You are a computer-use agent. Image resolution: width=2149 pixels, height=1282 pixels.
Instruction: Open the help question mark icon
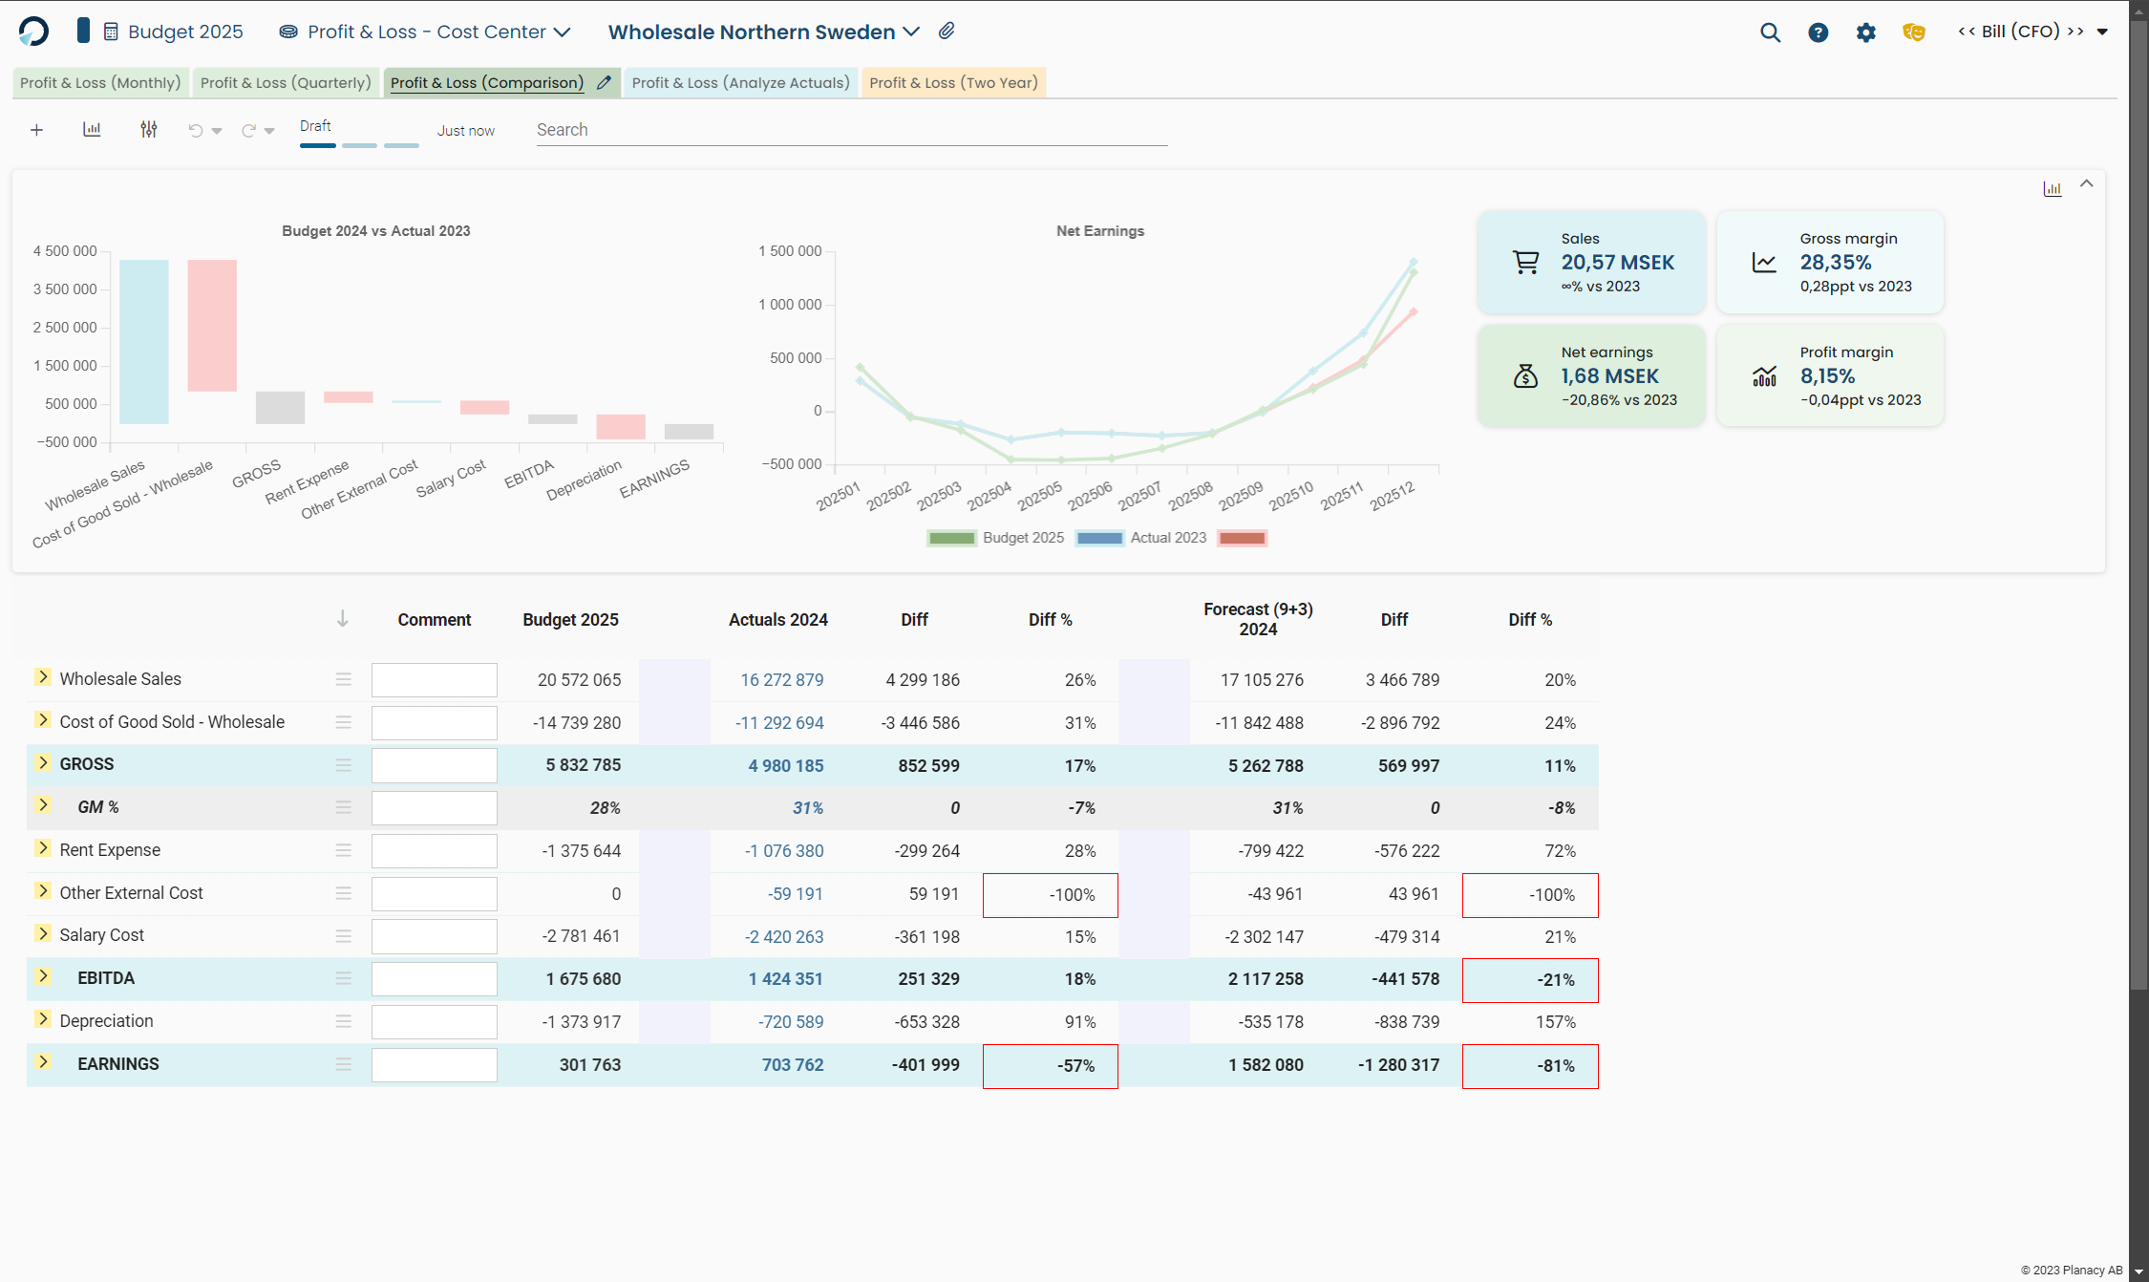1818,32
